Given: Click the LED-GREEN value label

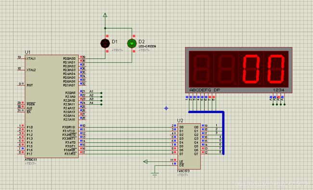Looking at the screenshot, I should click(x=147, y=46).
